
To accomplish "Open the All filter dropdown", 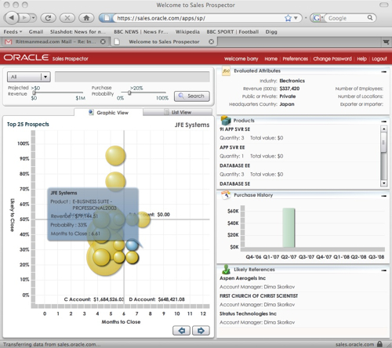I will [x=29, y=77].
